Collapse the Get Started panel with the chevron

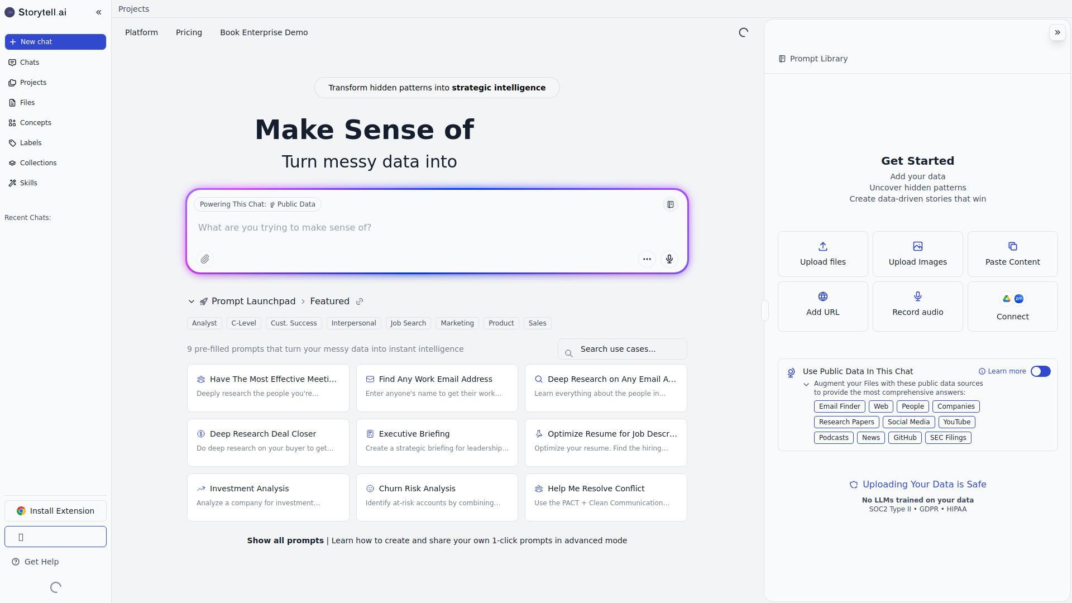tap(1057, 32)
